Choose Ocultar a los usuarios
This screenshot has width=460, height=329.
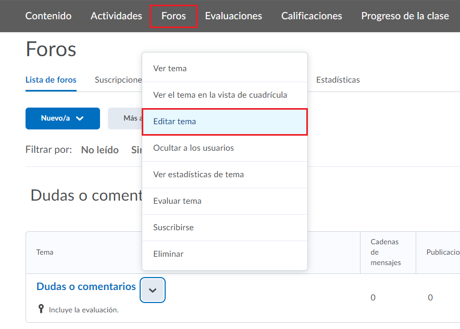(x=193, y=148)
